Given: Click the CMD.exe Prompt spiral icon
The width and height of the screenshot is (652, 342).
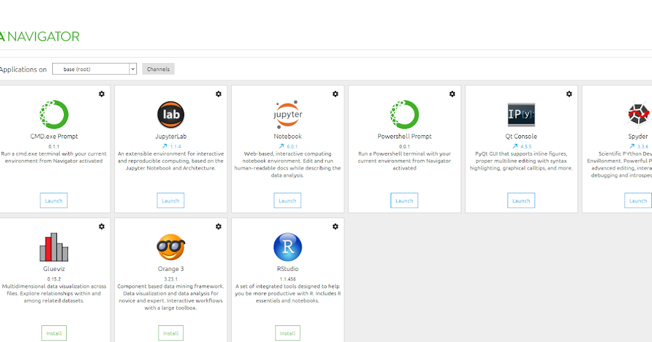Looking at the screenshot, I should click(54, 114).
